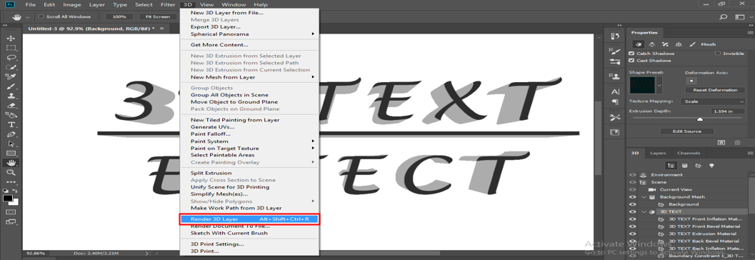The image size is (755, 260).
Task: Select the Pen tool
Action: point(11,134)
